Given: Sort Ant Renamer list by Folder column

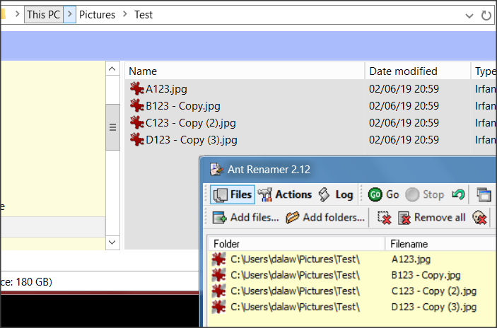Looking at the screenshot, I should pyautogui.click(x=297, y=244).
